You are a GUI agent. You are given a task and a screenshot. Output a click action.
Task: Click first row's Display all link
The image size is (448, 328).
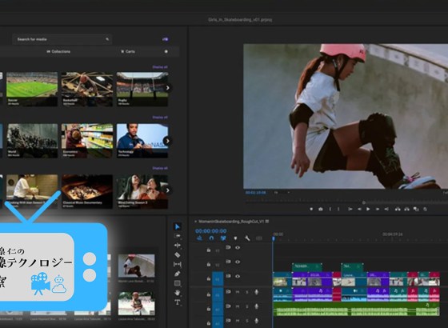pyautogui.click(x=160, y=67)
